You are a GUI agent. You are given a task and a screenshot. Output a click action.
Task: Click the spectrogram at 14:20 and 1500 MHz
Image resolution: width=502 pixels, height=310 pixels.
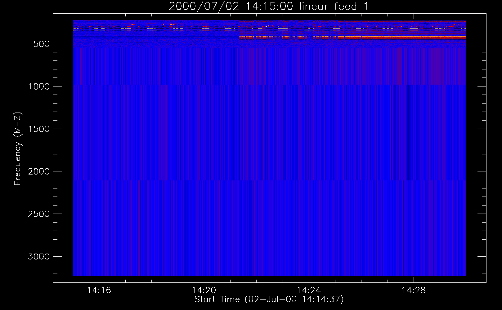(204, 129)
